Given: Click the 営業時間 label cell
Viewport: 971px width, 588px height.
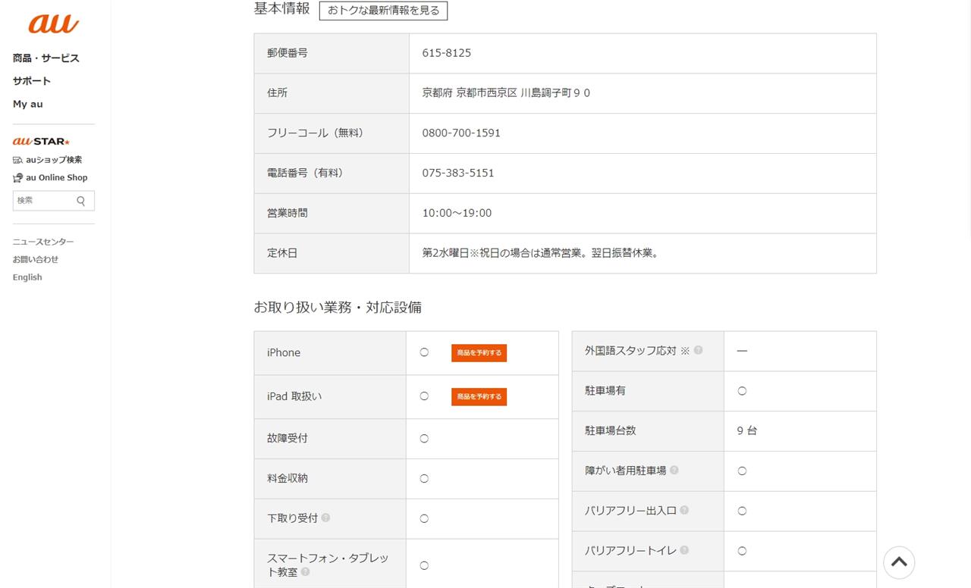Looking at the screenshot, I should pyautogui.click(x=332, y=214).
